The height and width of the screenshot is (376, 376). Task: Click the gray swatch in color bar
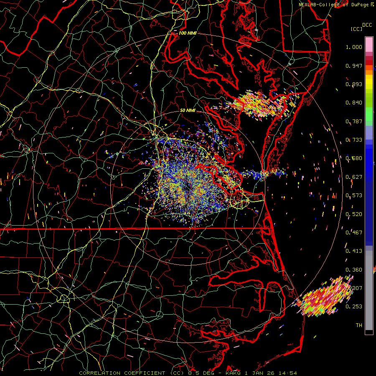coord(369,290)
